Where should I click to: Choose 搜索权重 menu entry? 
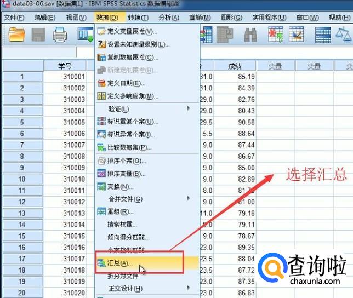[x=147, y=224]
